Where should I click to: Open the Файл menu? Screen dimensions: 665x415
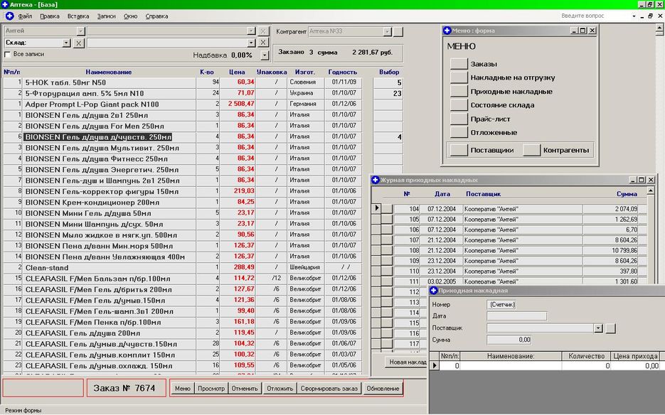point(25,16)
